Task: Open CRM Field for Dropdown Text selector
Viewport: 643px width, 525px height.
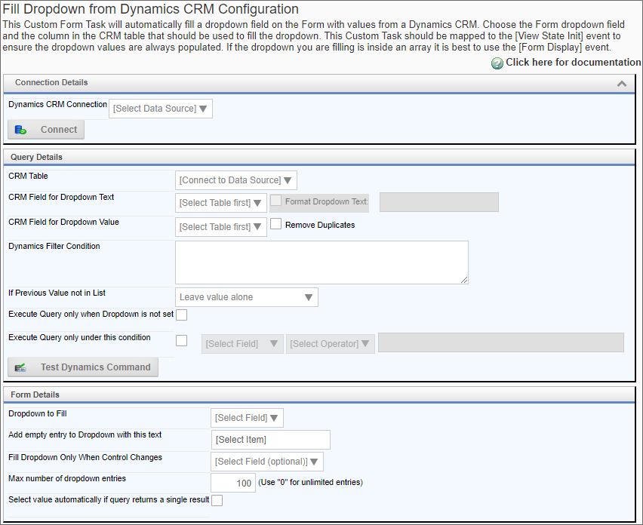Action: click(x=220, y=203)
